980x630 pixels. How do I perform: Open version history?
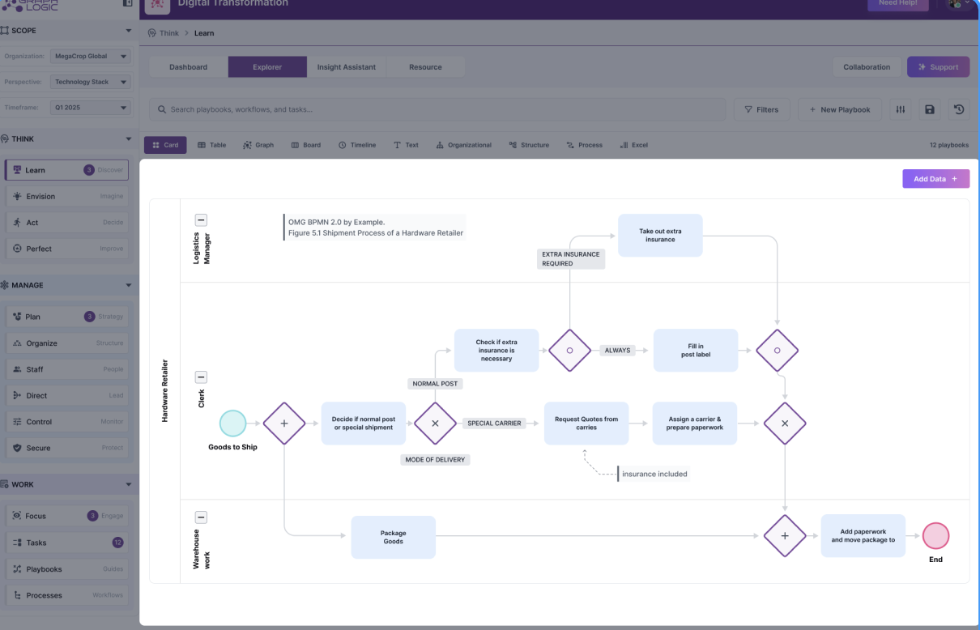(959, 109)
